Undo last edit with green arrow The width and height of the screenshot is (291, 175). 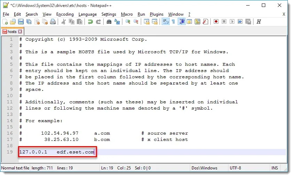pos(90,22)
